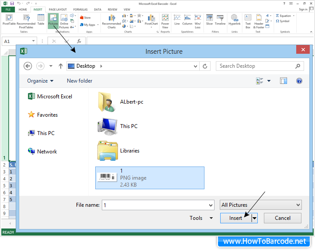Create a New folder
Screen dimensions: 315x250
80,81
